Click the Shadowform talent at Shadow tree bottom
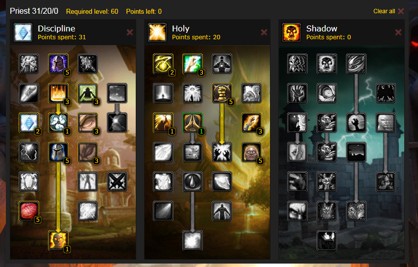Screen dimensions: 418x267 click(x=327, y=240)
